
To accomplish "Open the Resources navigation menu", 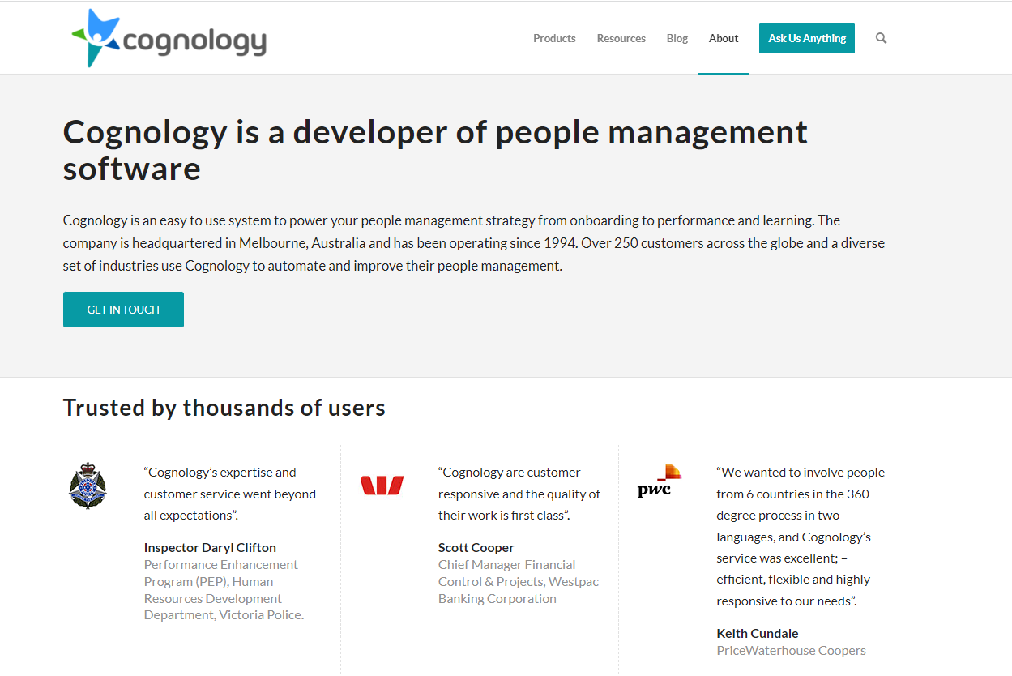I will 621,38.
